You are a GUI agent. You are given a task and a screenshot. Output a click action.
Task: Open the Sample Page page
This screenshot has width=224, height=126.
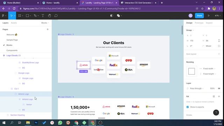(12, 40)
